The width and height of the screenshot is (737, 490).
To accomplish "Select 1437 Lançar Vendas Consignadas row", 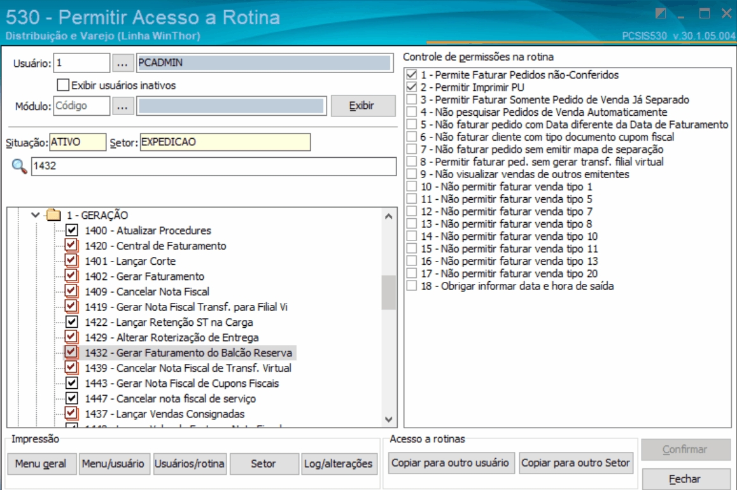I will click(164, 414).
